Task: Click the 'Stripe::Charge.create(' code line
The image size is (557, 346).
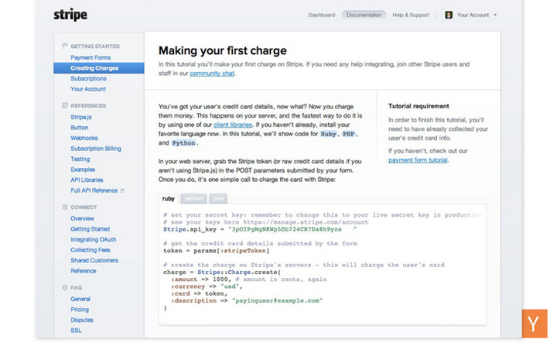Action: (222, 272)
